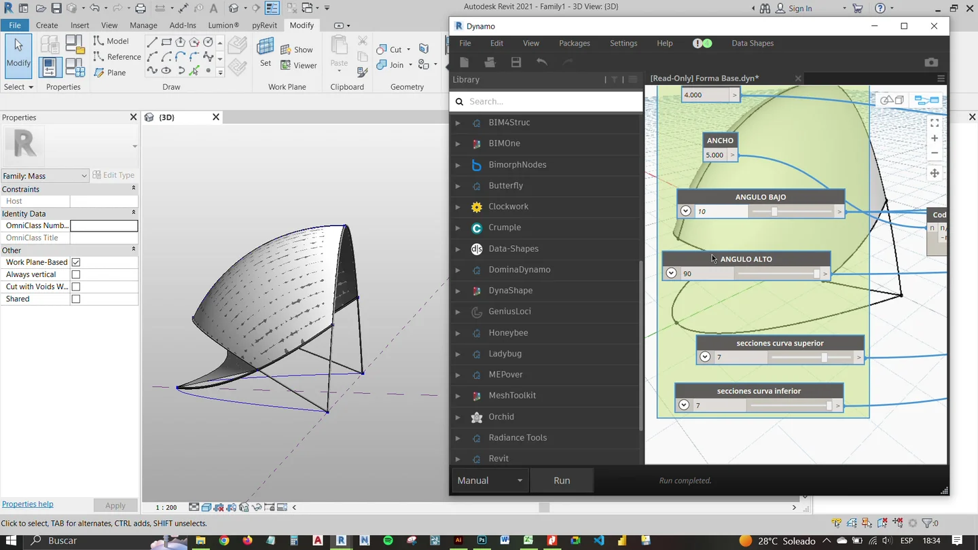This screenshot has height=550, width=978.
Task: Expand the BIM4Struc library category
Action: 458,123
